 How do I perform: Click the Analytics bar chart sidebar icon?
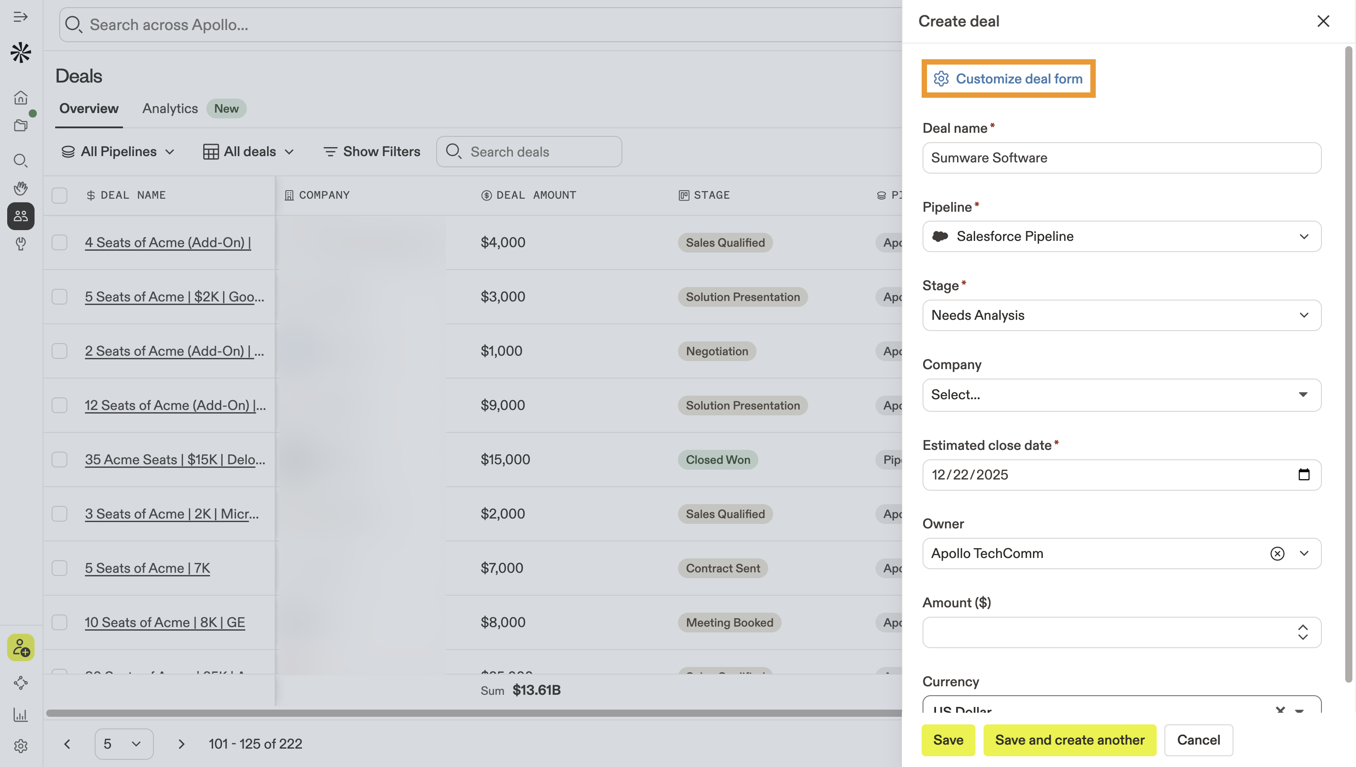21,715
